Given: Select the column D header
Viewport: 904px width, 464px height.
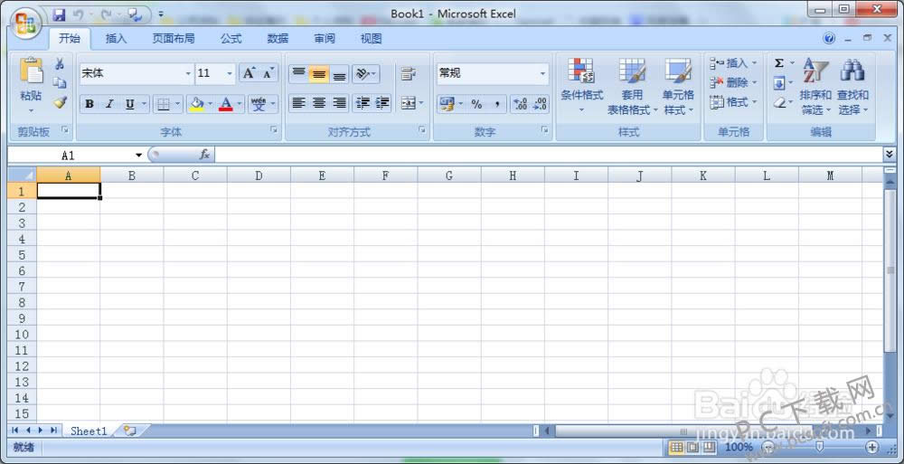Looking at the screenshot, I should click(x=259, y=175).
